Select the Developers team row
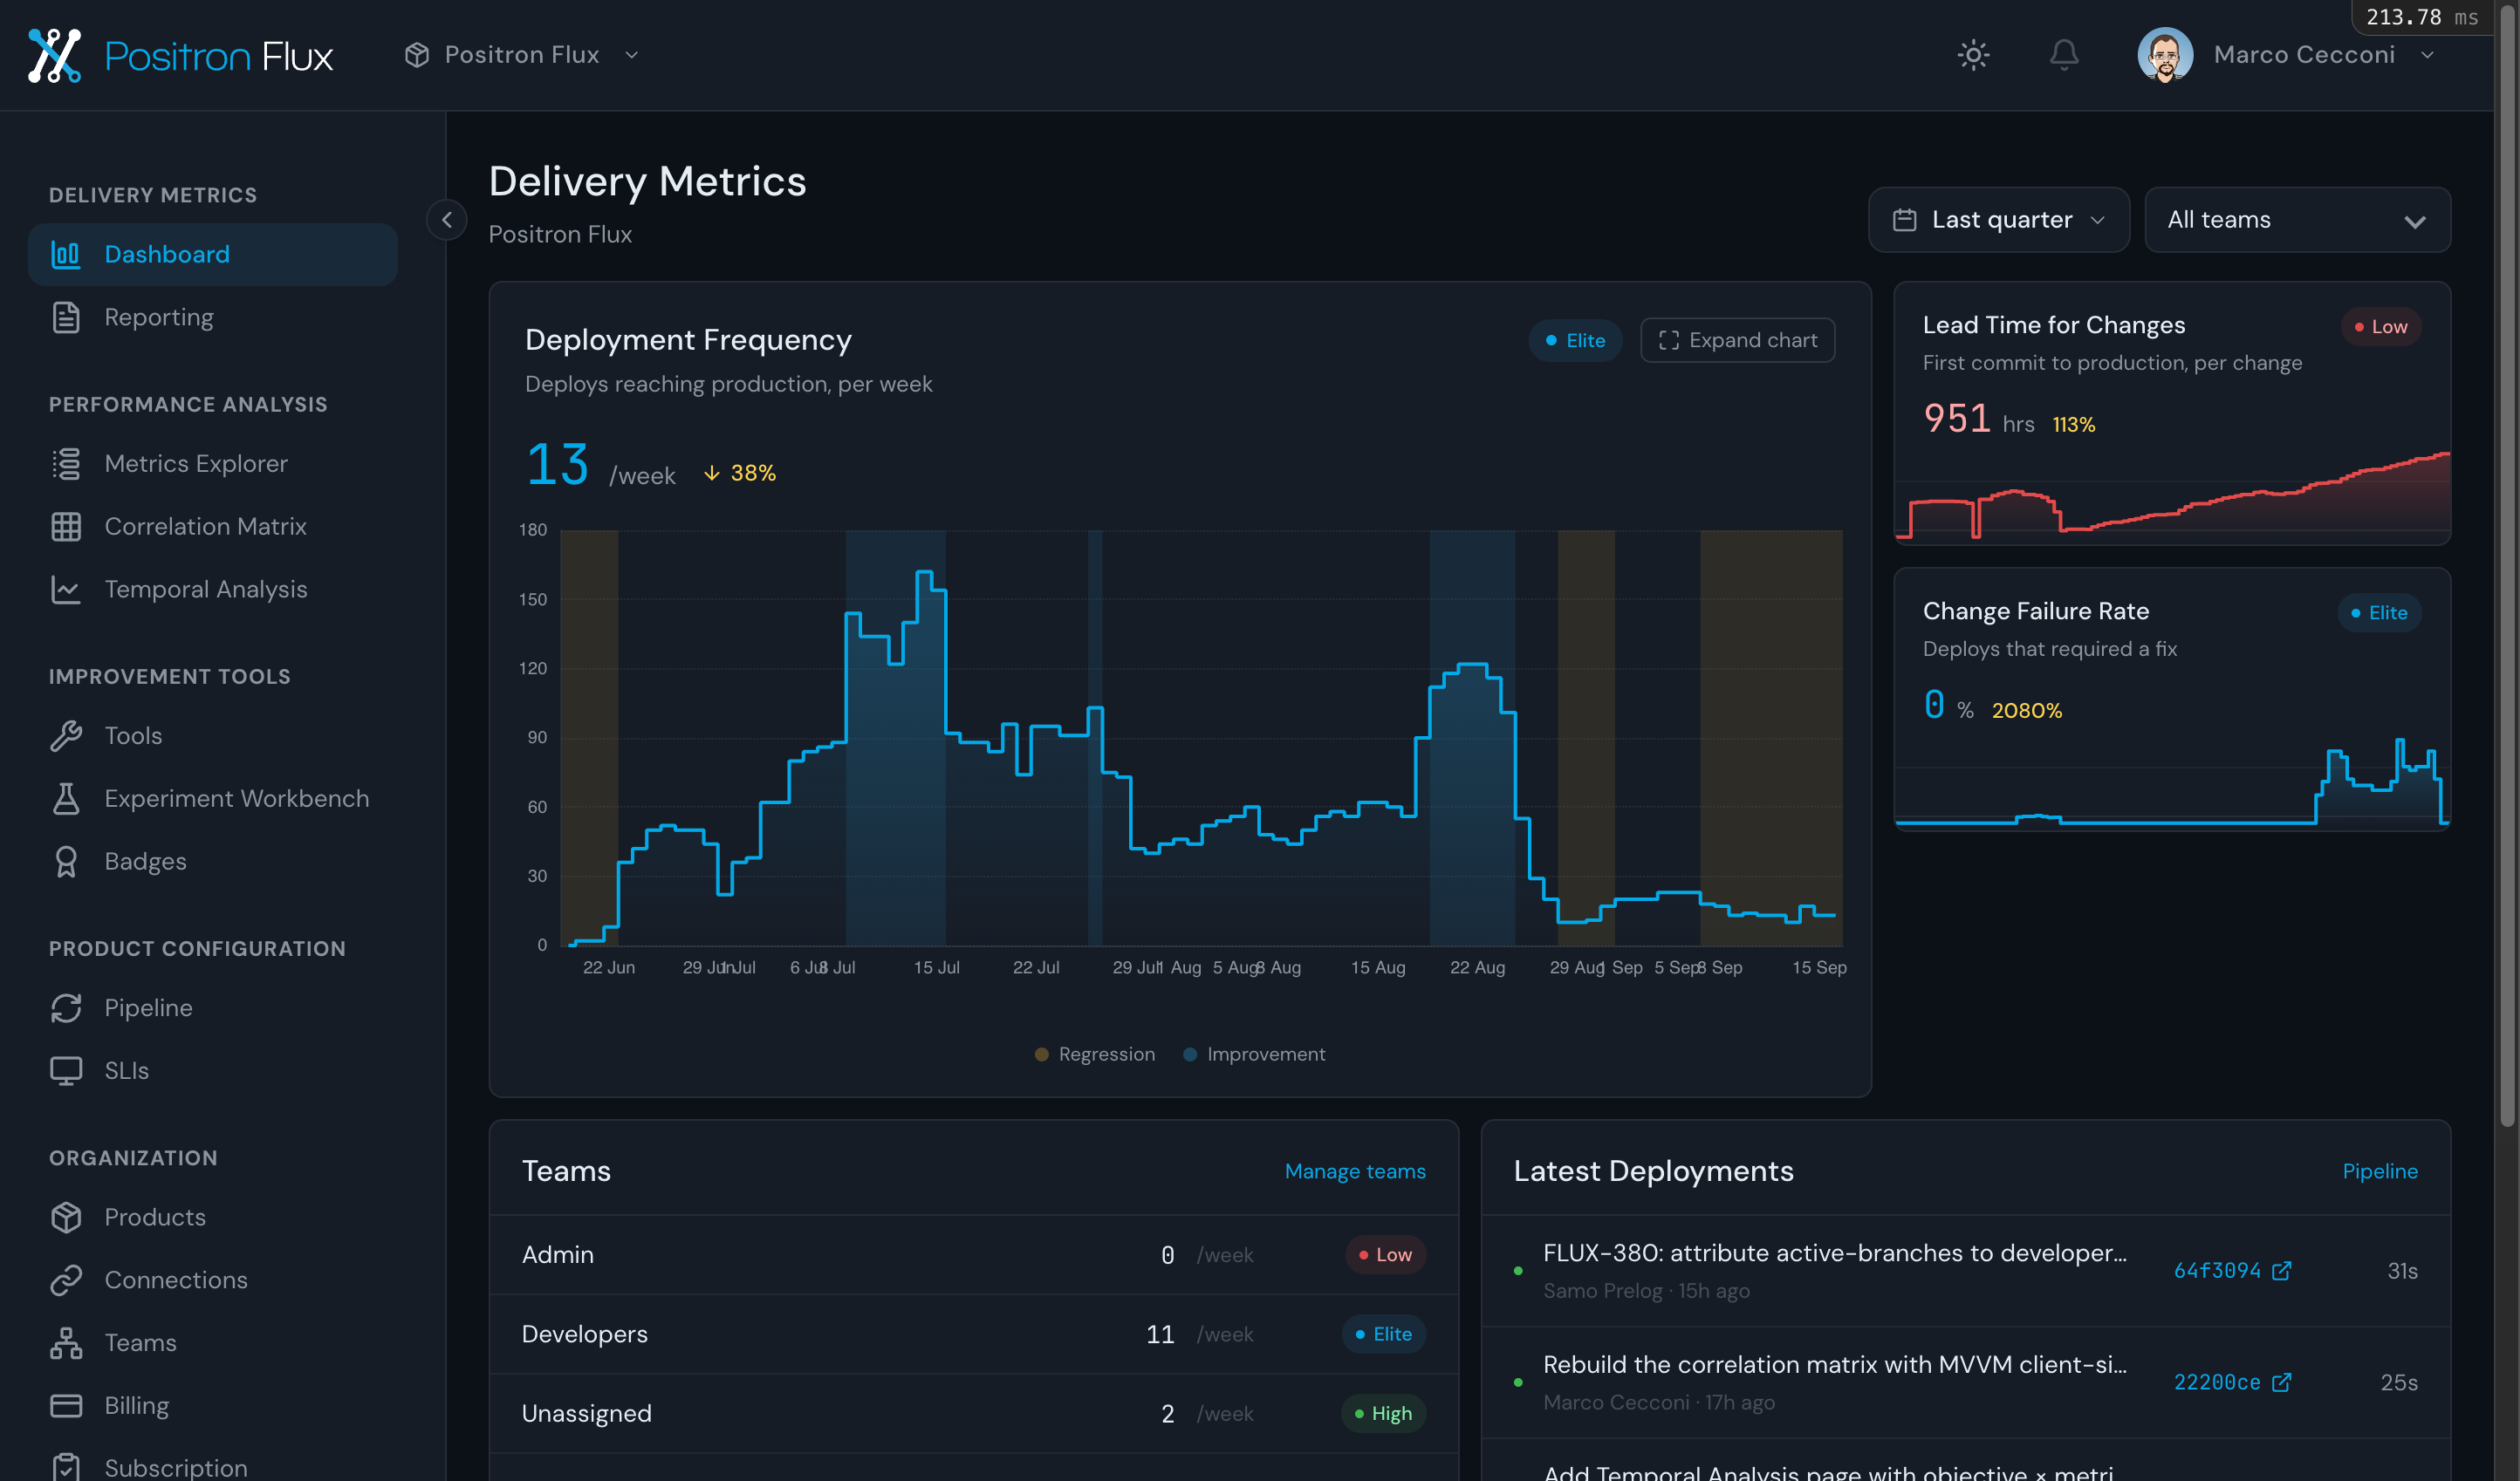2520x1481 pixels. [973, 1334]
